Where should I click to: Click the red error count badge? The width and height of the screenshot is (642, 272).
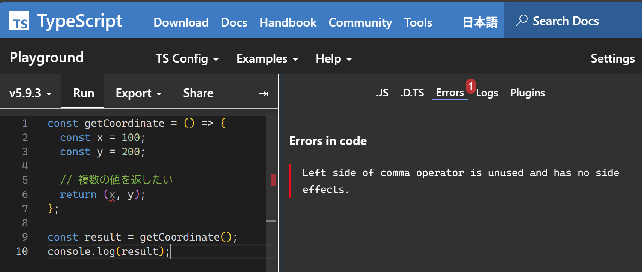[471, 86]
